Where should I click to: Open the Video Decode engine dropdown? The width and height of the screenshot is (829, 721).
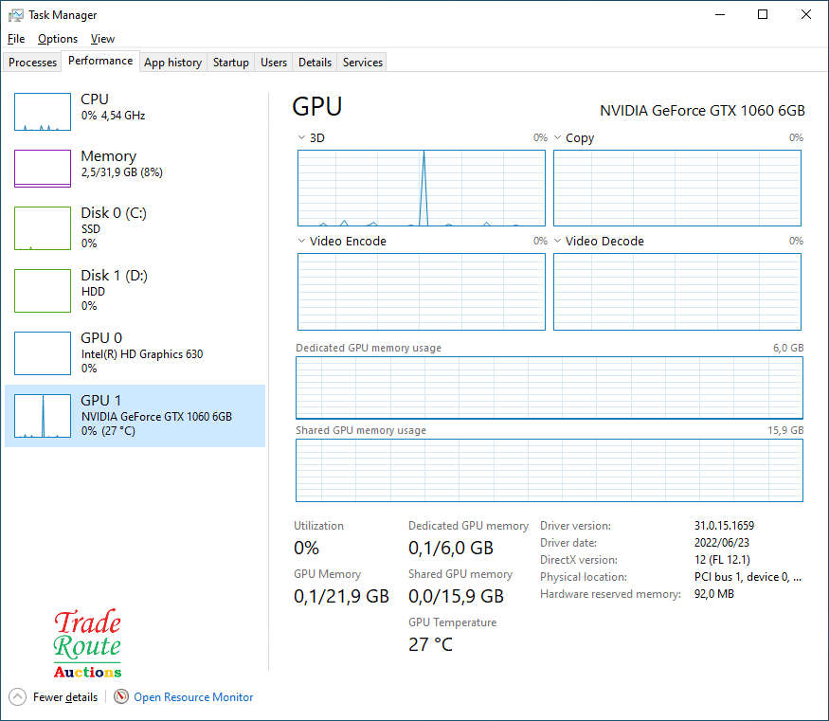coord(558,241)
